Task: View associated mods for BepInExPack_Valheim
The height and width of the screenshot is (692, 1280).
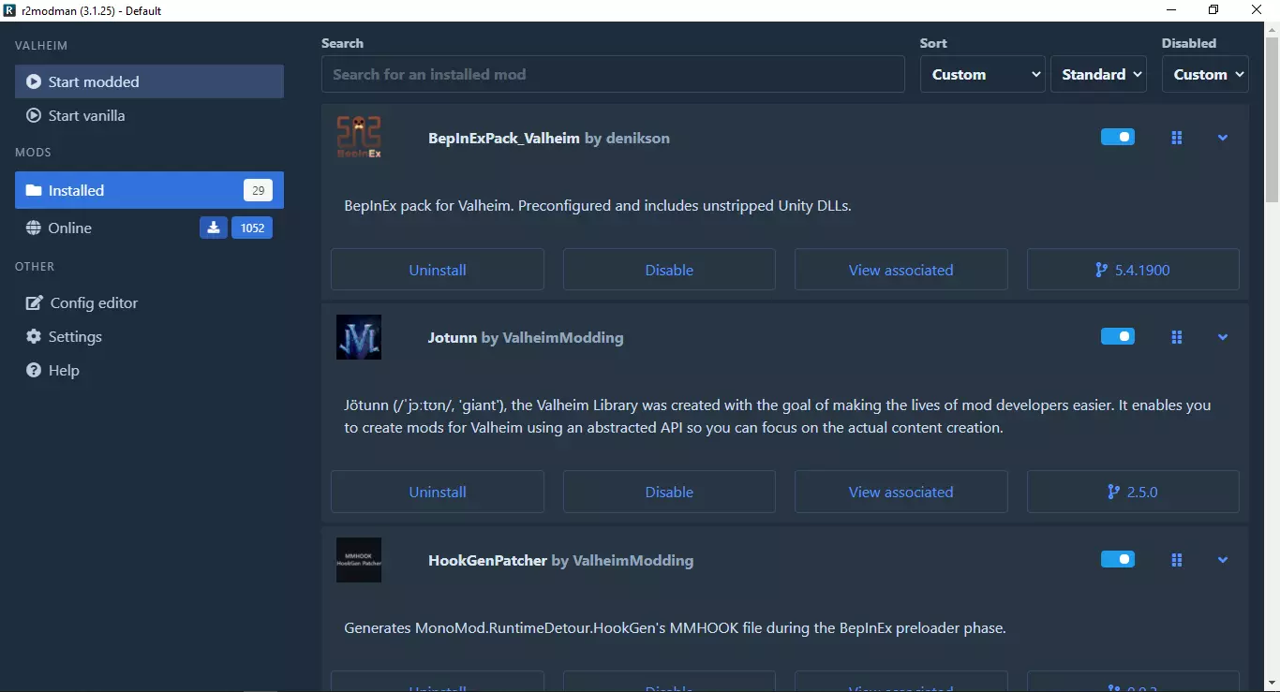Action: pyautogui.click(x=901, y=270)
